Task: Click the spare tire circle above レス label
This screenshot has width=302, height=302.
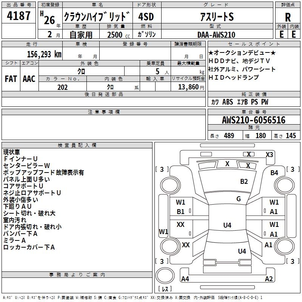Action: (x=165, y=276)
